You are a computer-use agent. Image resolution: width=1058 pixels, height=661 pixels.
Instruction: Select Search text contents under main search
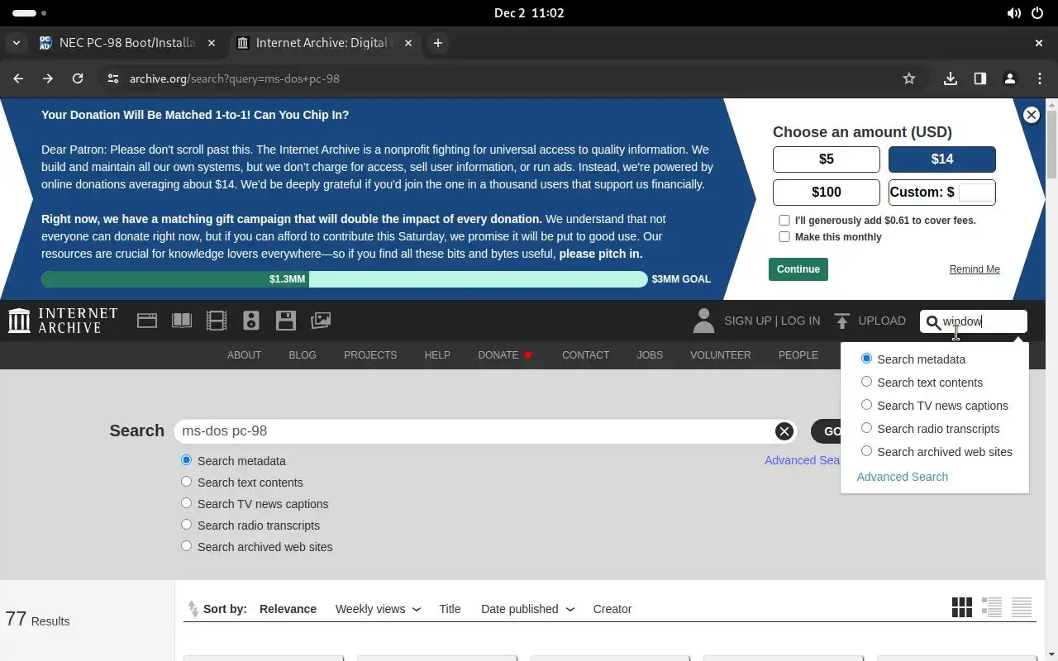click(186, 482)
